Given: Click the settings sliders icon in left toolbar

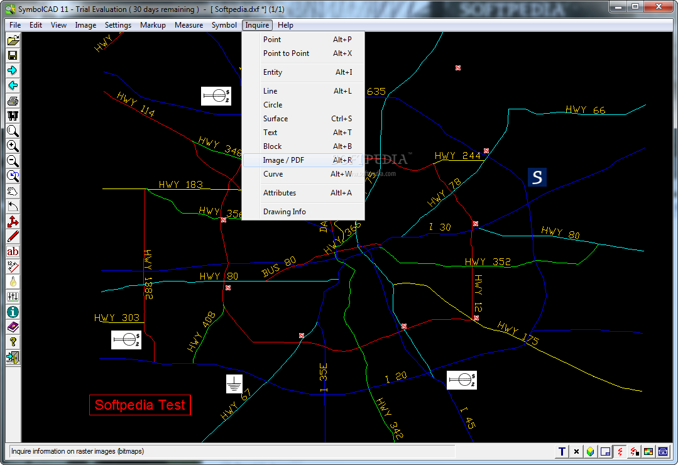Looking at the screenshot, I should click(x=13, y=297).
